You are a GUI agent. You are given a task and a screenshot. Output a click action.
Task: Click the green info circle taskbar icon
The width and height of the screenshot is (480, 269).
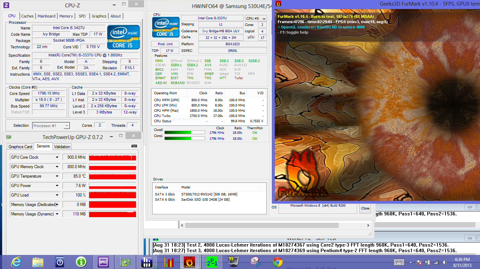(81, 262)
